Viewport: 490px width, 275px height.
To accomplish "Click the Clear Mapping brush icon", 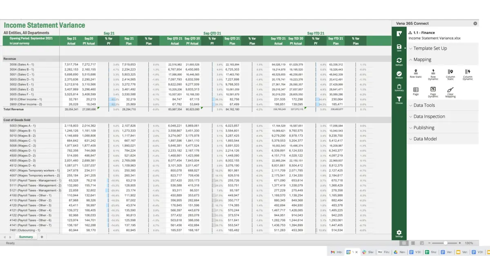I will tap(450, 90).
